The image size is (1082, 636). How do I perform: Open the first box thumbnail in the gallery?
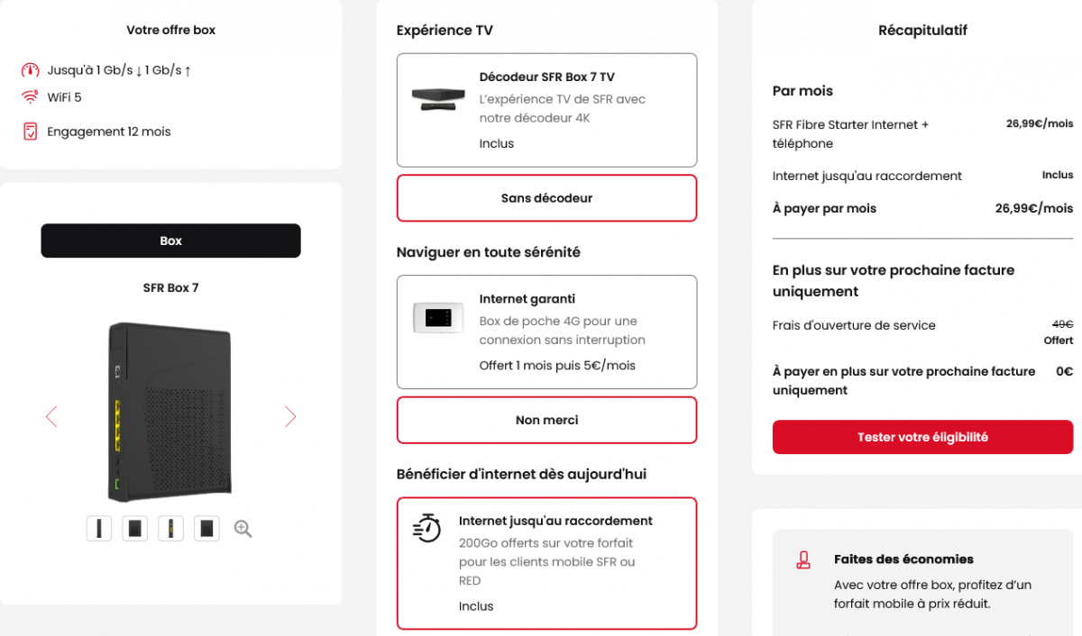pyautogui.click(x=99, y=529)
